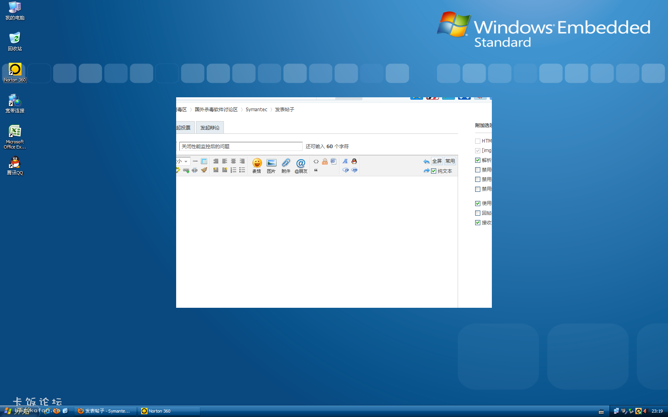Click the 全屏 fullscreen button

coord(437,161)
